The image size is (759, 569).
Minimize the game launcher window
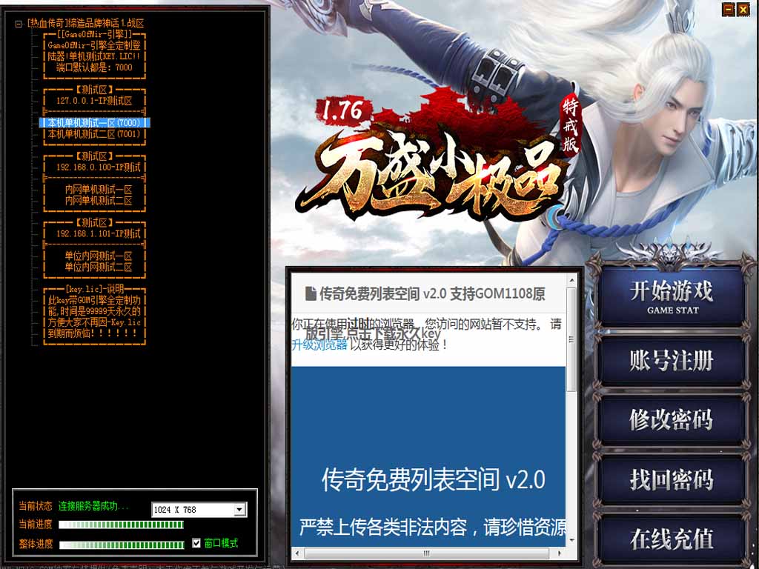(x=729, y=9)
